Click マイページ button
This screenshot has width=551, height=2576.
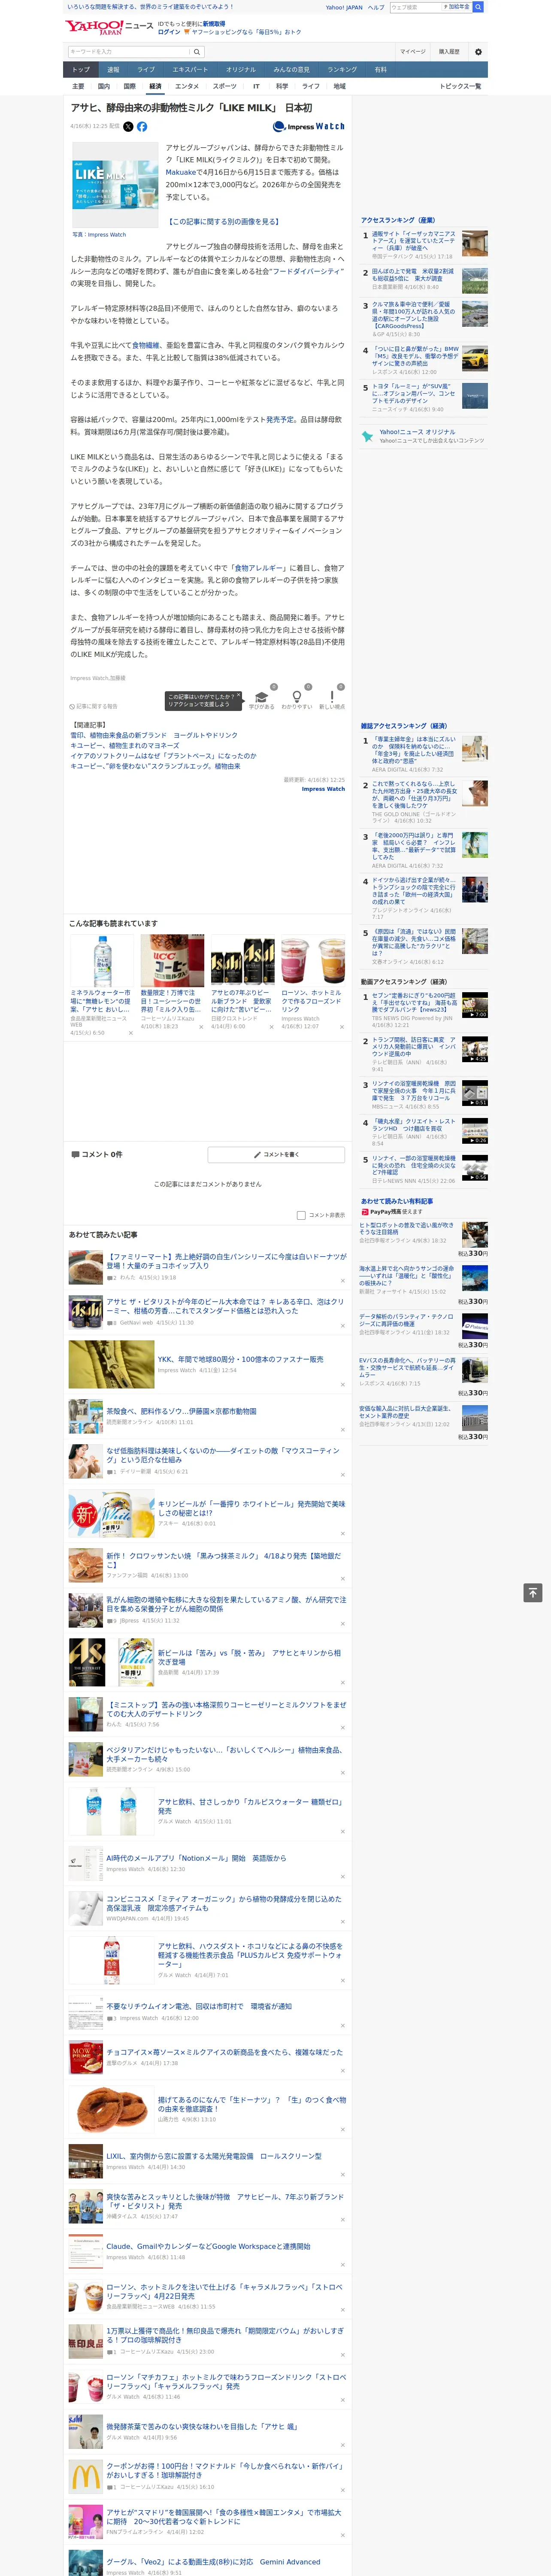(412, 52)
